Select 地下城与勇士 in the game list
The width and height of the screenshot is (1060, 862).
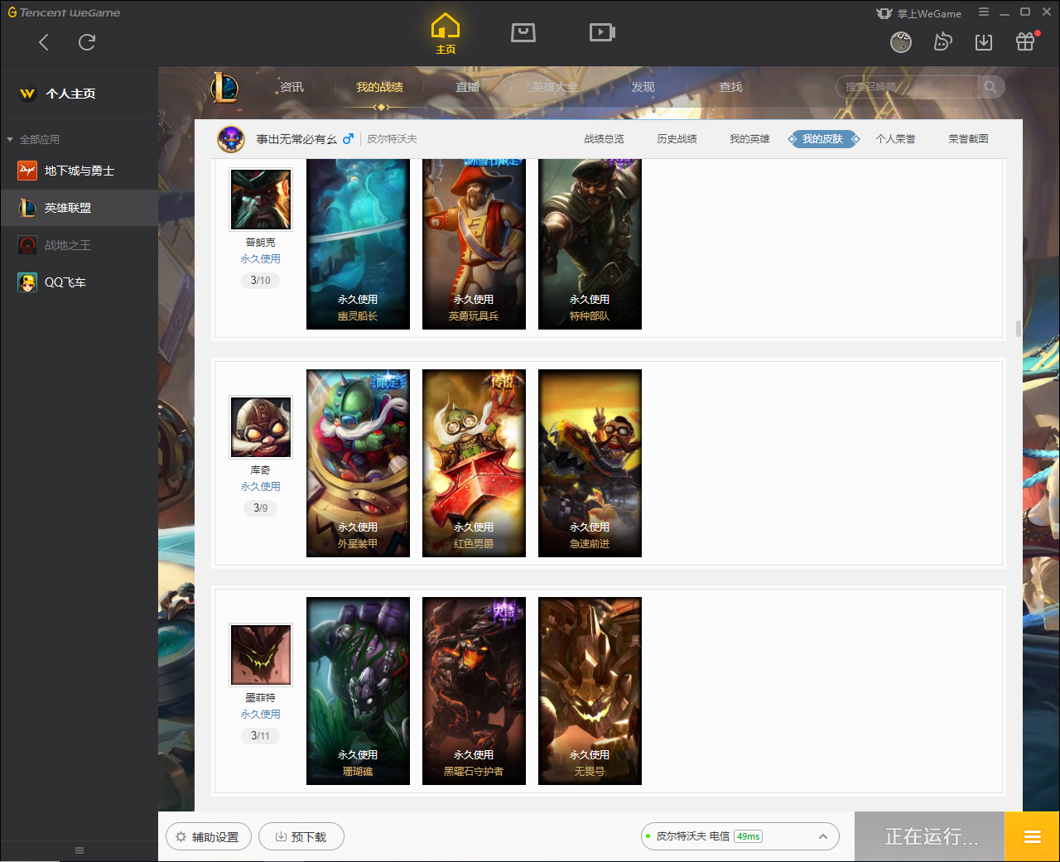click(79, 171)
